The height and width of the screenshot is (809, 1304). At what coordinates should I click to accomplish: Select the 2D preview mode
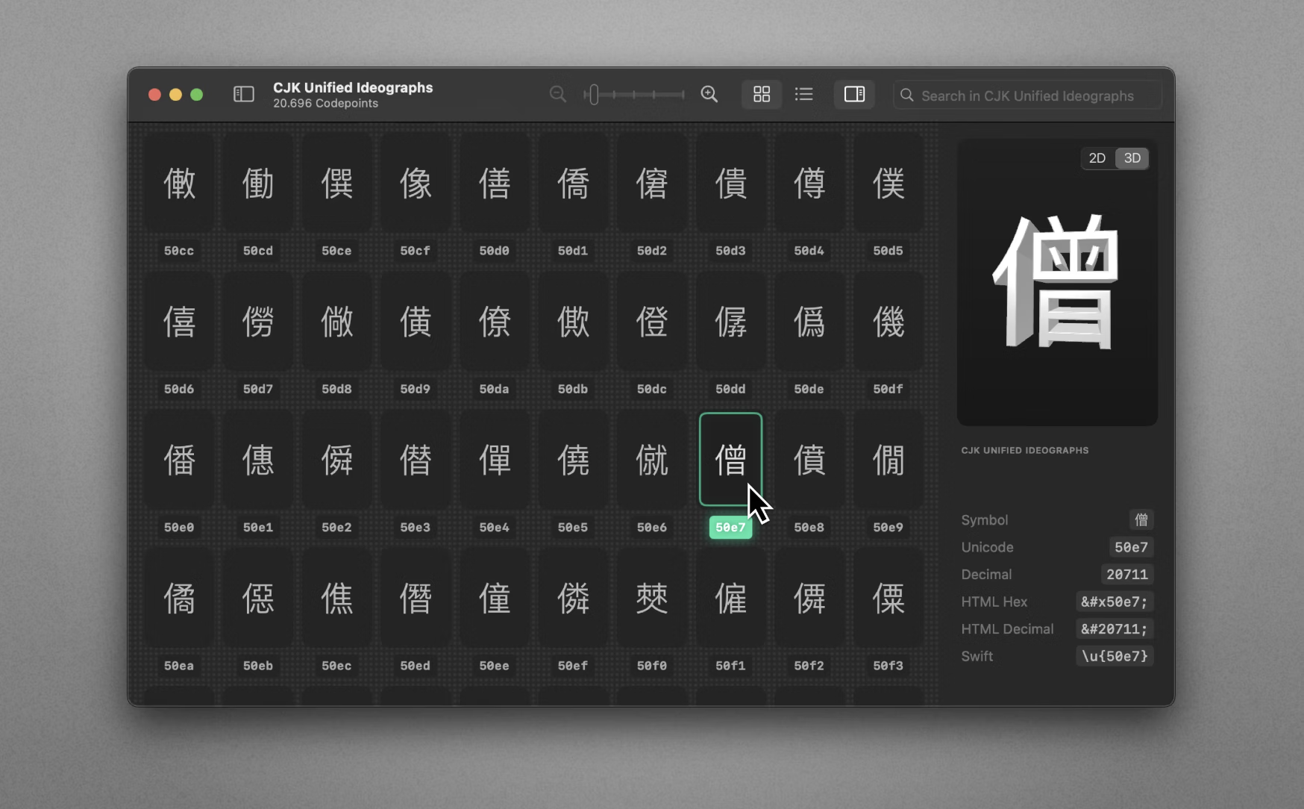(1097, 158)
